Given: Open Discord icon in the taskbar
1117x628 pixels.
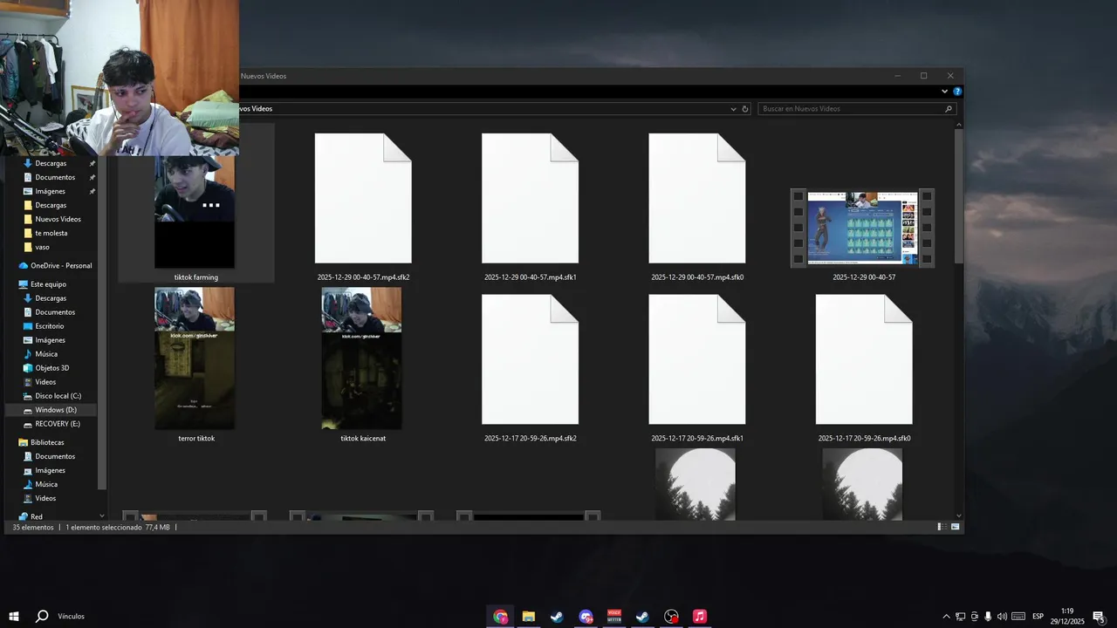Looking at the screenshot, I should (586, 617).
